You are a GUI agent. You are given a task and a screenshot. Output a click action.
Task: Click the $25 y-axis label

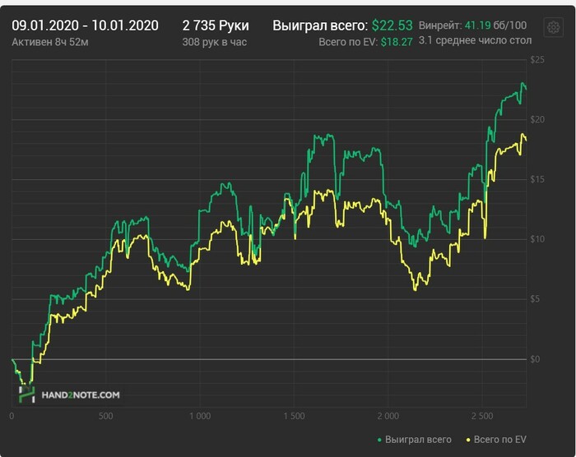coord(537,59)
